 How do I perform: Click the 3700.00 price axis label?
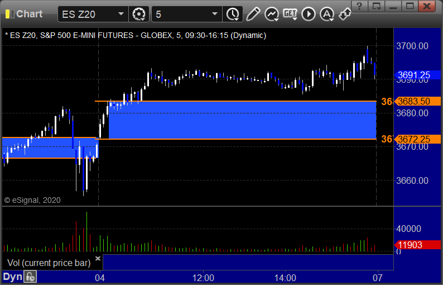(412, 46)
